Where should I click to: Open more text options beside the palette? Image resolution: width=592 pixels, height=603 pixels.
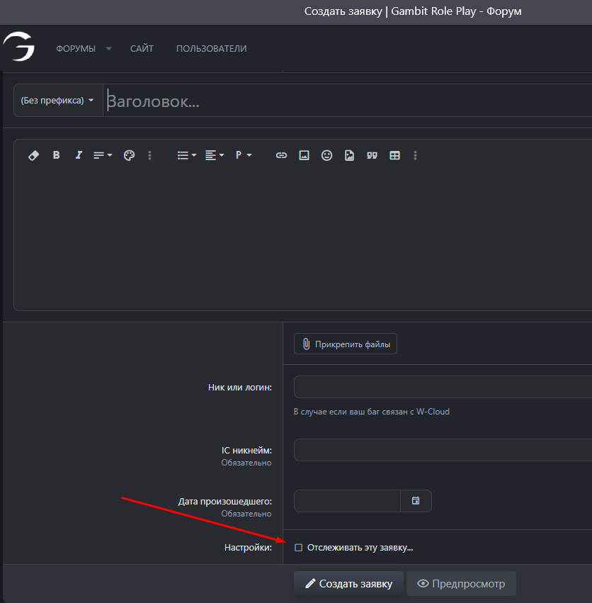pyautogui.click(x=150, y=155)
